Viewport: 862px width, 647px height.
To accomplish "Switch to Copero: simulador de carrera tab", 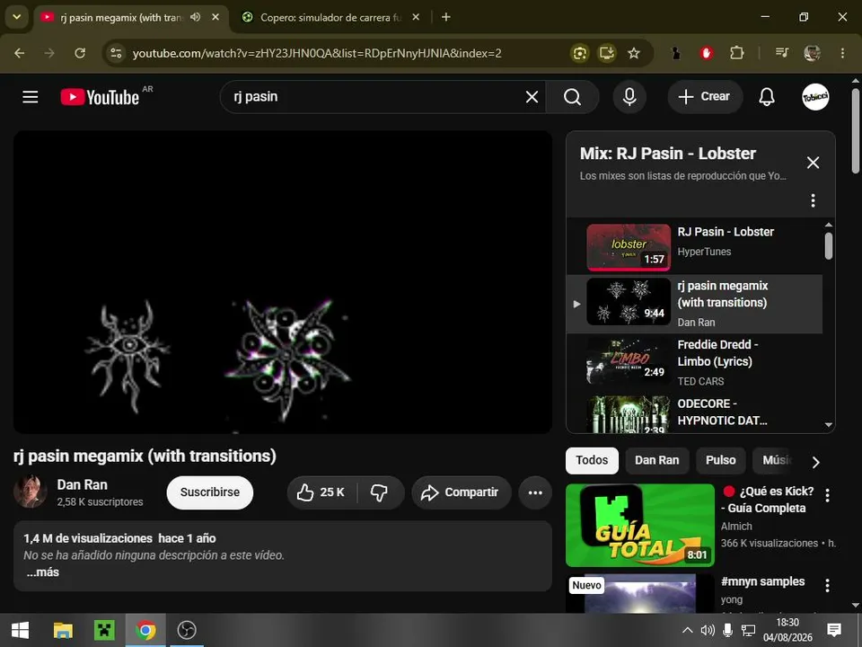I will coord(330,18).
